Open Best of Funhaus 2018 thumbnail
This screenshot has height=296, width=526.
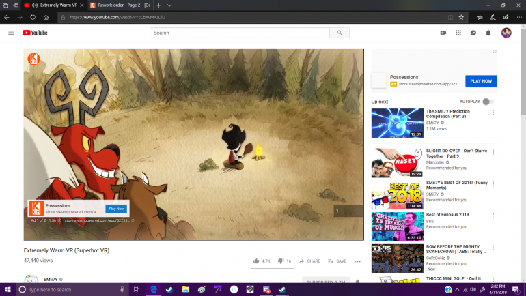point(397,226)
